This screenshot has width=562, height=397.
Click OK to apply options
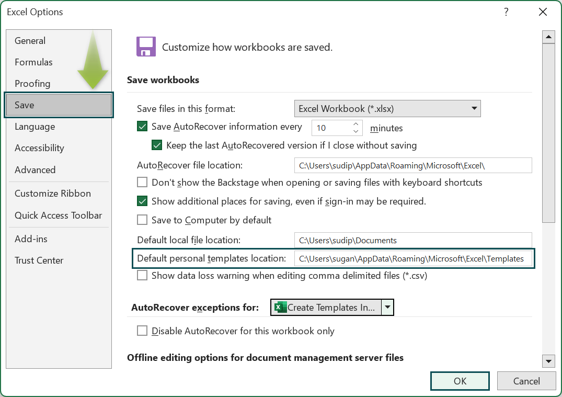[460, 381]
